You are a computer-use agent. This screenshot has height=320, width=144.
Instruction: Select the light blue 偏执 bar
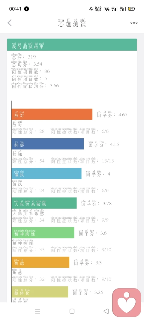(x=46, y=173)
